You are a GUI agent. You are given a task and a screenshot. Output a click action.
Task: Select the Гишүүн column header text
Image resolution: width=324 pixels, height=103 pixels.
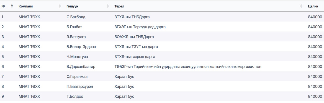coord(72,6)
